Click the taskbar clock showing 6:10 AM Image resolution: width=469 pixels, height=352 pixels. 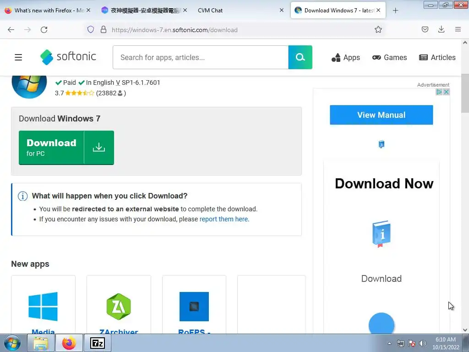446,343
